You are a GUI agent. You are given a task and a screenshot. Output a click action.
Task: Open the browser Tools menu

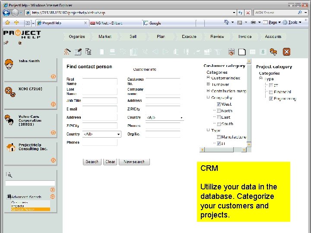[292, 22]
